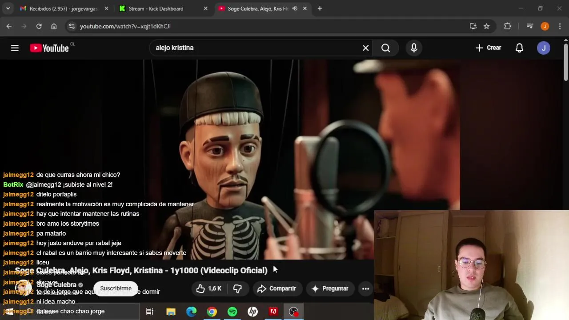Select the video title text
The height and width of the screenshot is (320, 569).
(141, 270)
